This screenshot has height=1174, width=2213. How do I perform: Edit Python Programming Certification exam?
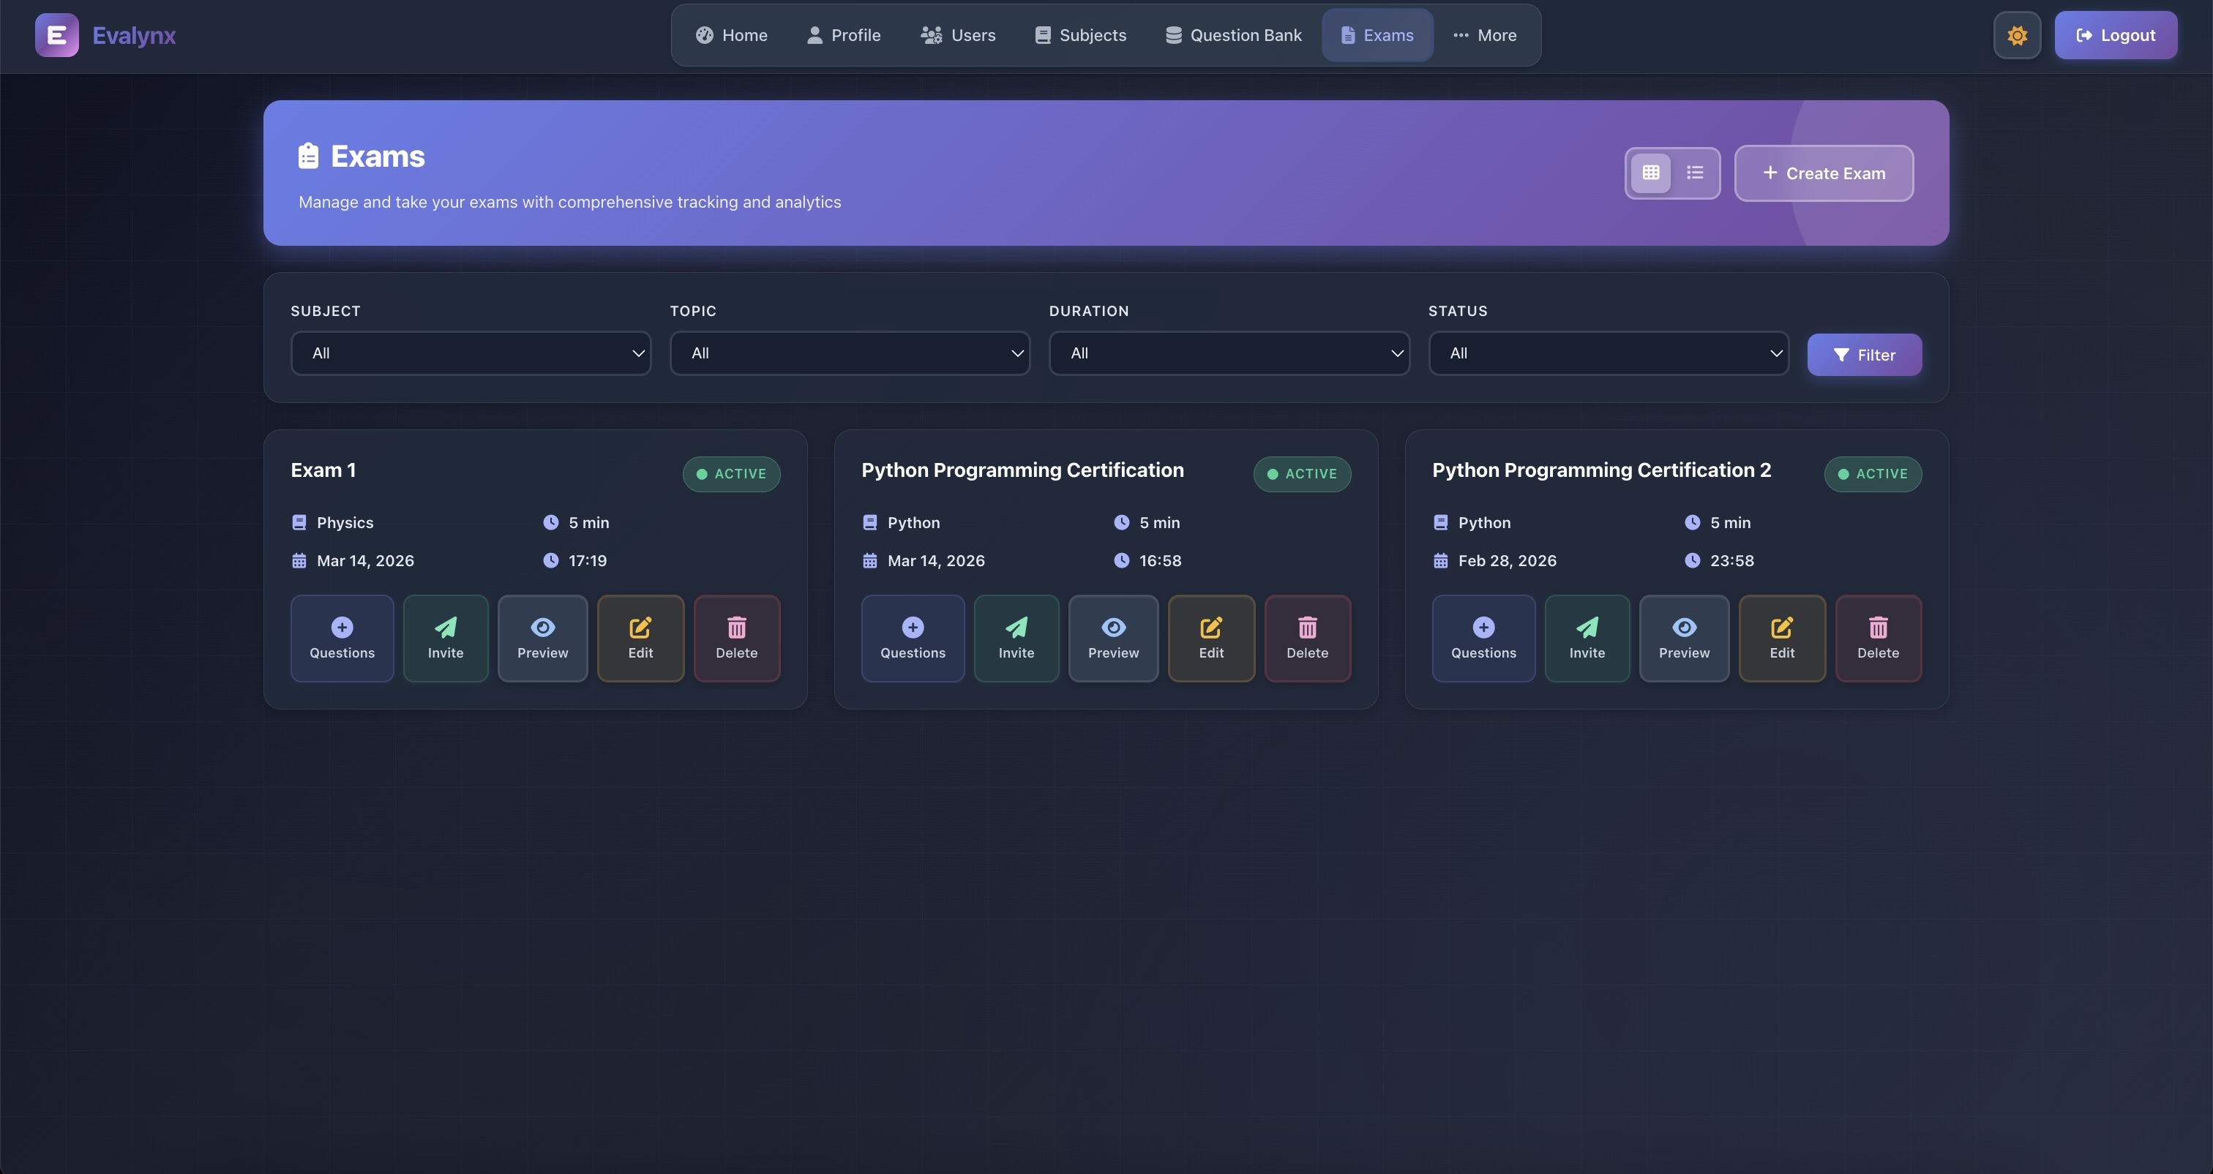pos(1210,638)
